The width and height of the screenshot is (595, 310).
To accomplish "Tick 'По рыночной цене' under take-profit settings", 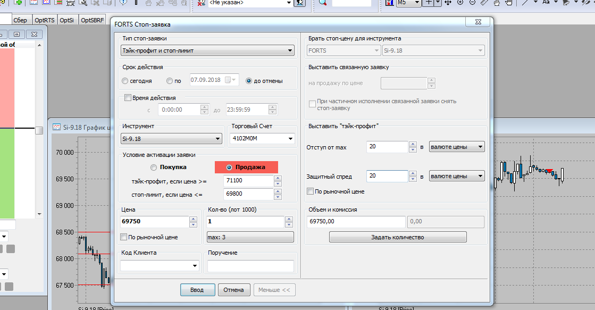I will point(311,191).
